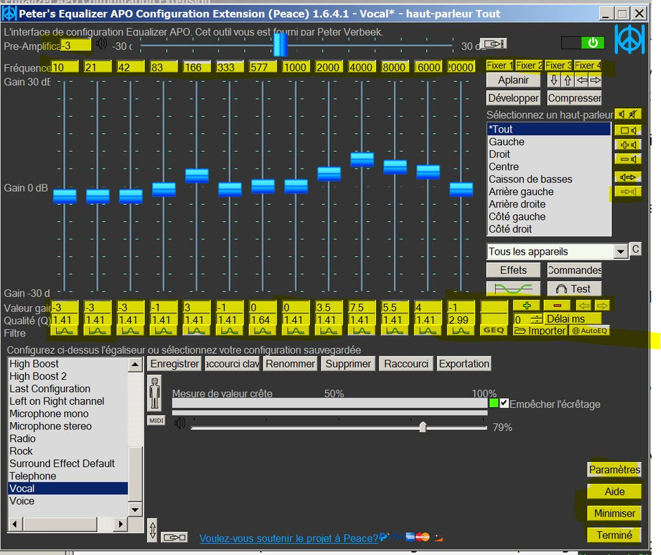Click the speaker box icon below the mute icon

point(628,130)
